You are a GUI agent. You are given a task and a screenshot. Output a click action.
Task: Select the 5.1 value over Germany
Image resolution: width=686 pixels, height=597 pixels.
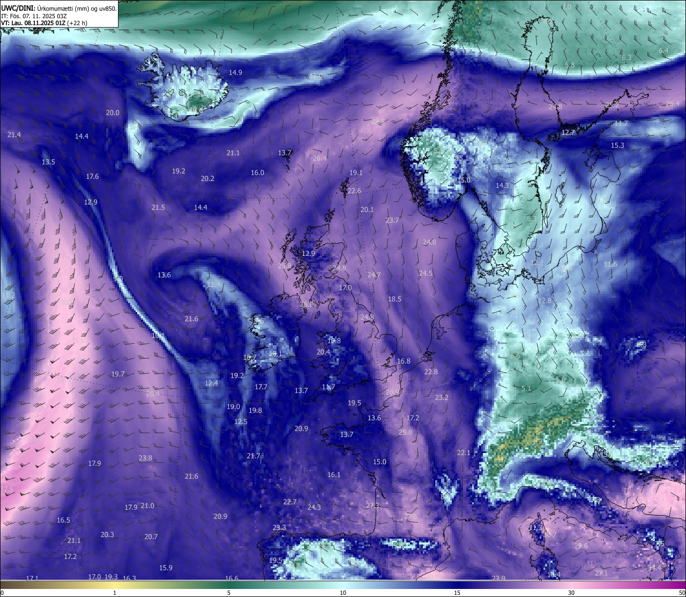526,388
